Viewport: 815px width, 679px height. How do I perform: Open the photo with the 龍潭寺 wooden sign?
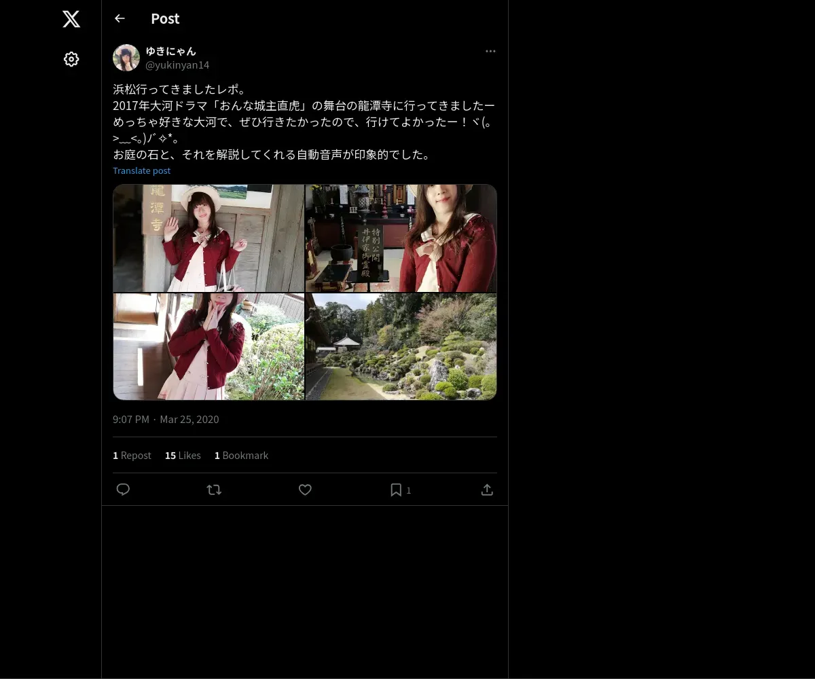click(x=209, y=238)
